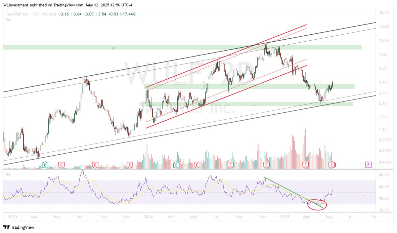Select the May label on the time axis
The height and width of the screenshot is (233, 397).
click(329, 217)
